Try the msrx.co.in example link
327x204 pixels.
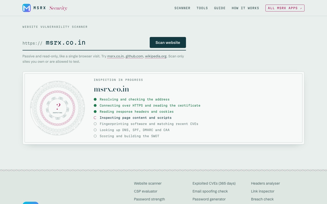pyautogui.click(x=115, y=56)
